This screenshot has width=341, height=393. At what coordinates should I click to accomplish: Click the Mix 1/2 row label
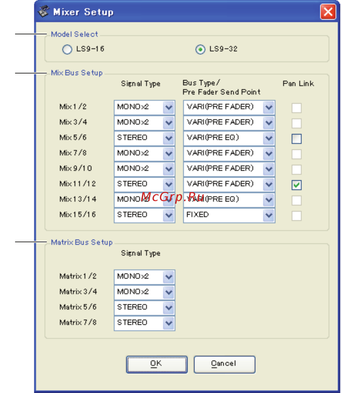click(73, 107)
